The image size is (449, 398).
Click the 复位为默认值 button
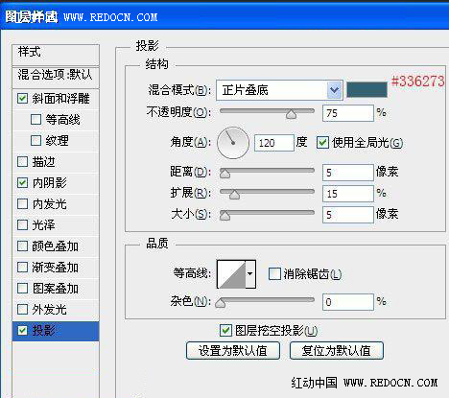tap(337, 351)
